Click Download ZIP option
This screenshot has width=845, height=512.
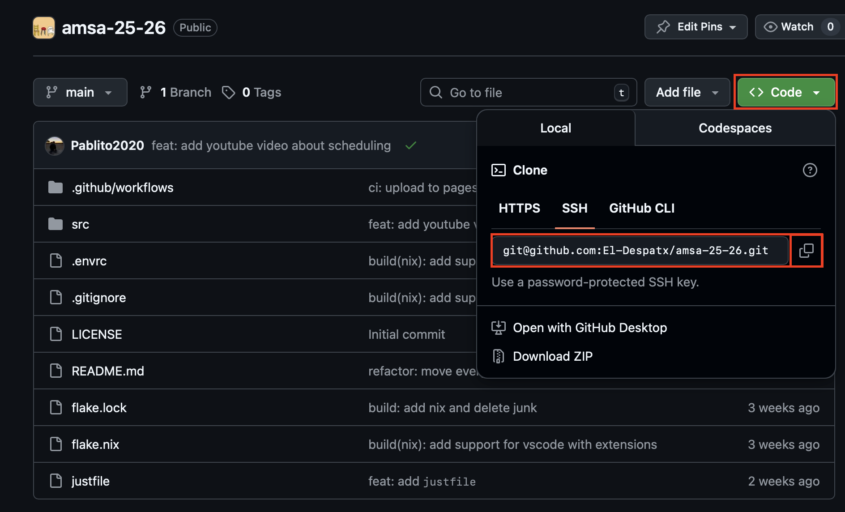pos(552,356)
